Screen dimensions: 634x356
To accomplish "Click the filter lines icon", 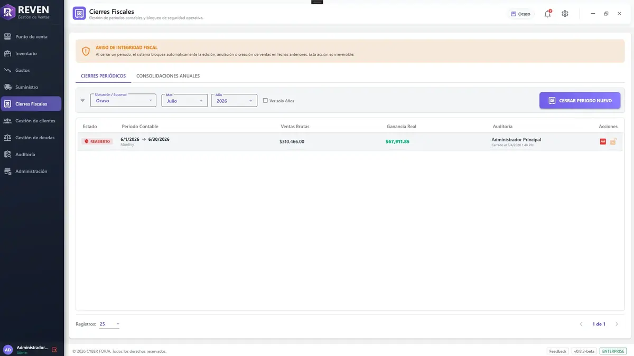I will tap(82, 100).
